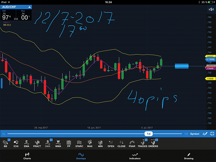This screenshot has height=162, width=216.
Task: Toggle the SMA overlay
Action: 48,143
